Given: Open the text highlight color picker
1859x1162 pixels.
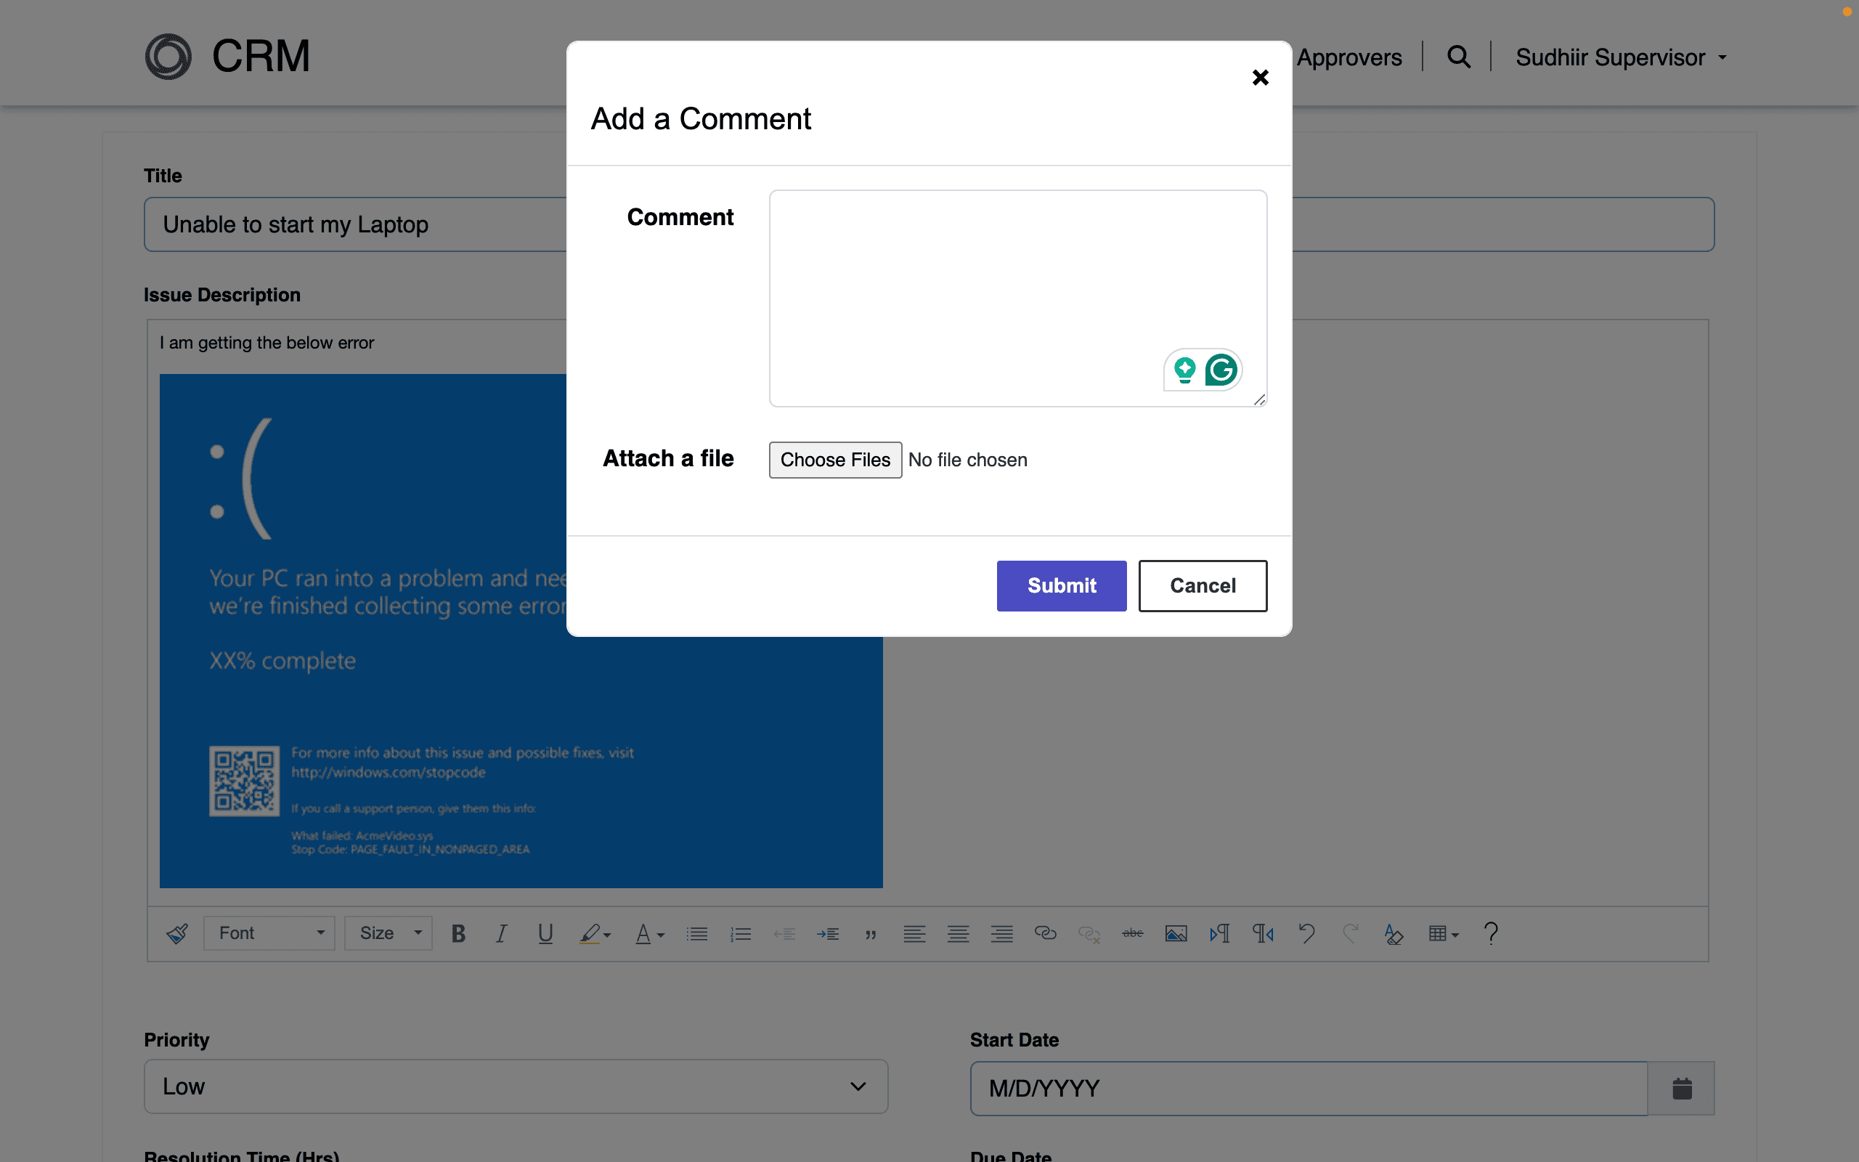Looking at the screenshot, I should coord(595,933).
